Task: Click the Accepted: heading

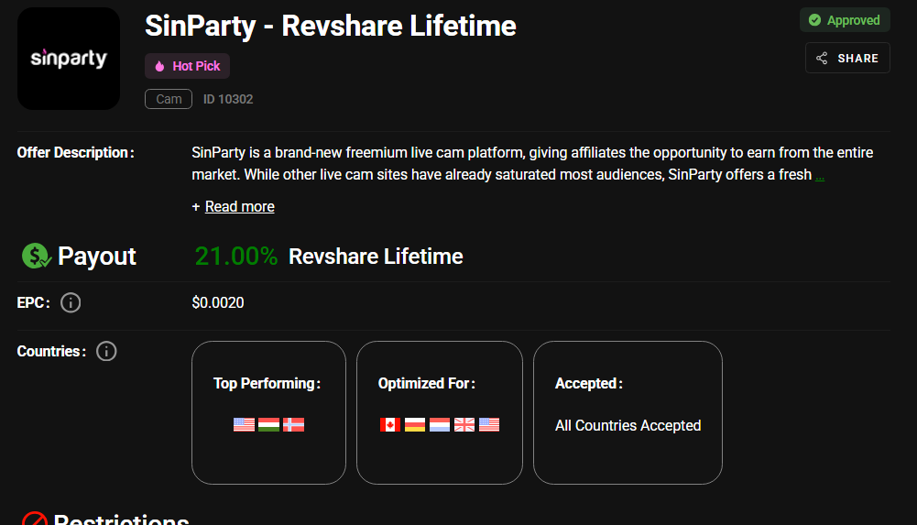Action: coord(589,384)
